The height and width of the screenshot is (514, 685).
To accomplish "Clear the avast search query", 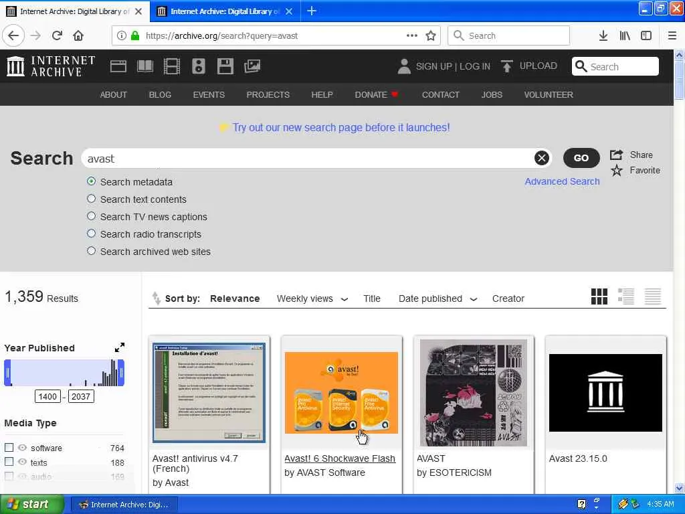I will pyautogui.click(x=541, y=158).
